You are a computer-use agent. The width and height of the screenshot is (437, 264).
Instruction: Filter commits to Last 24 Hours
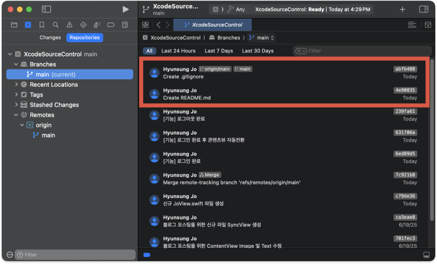(x=179, y=51)
